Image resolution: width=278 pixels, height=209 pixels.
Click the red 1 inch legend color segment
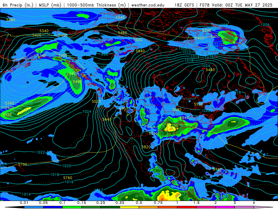187,207
